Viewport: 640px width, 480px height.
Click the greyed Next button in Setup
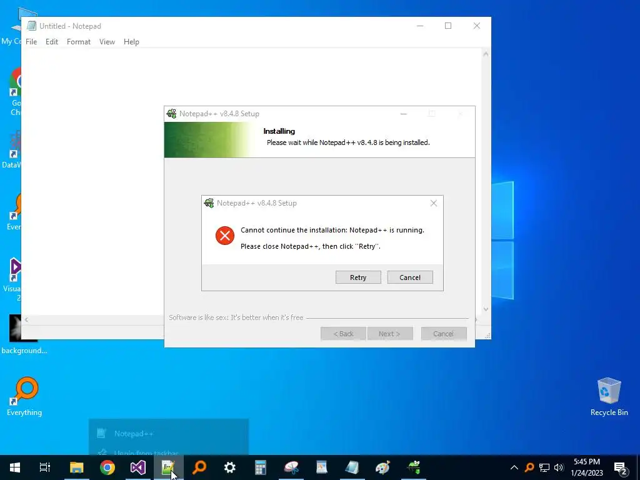(x=390, y=334)
